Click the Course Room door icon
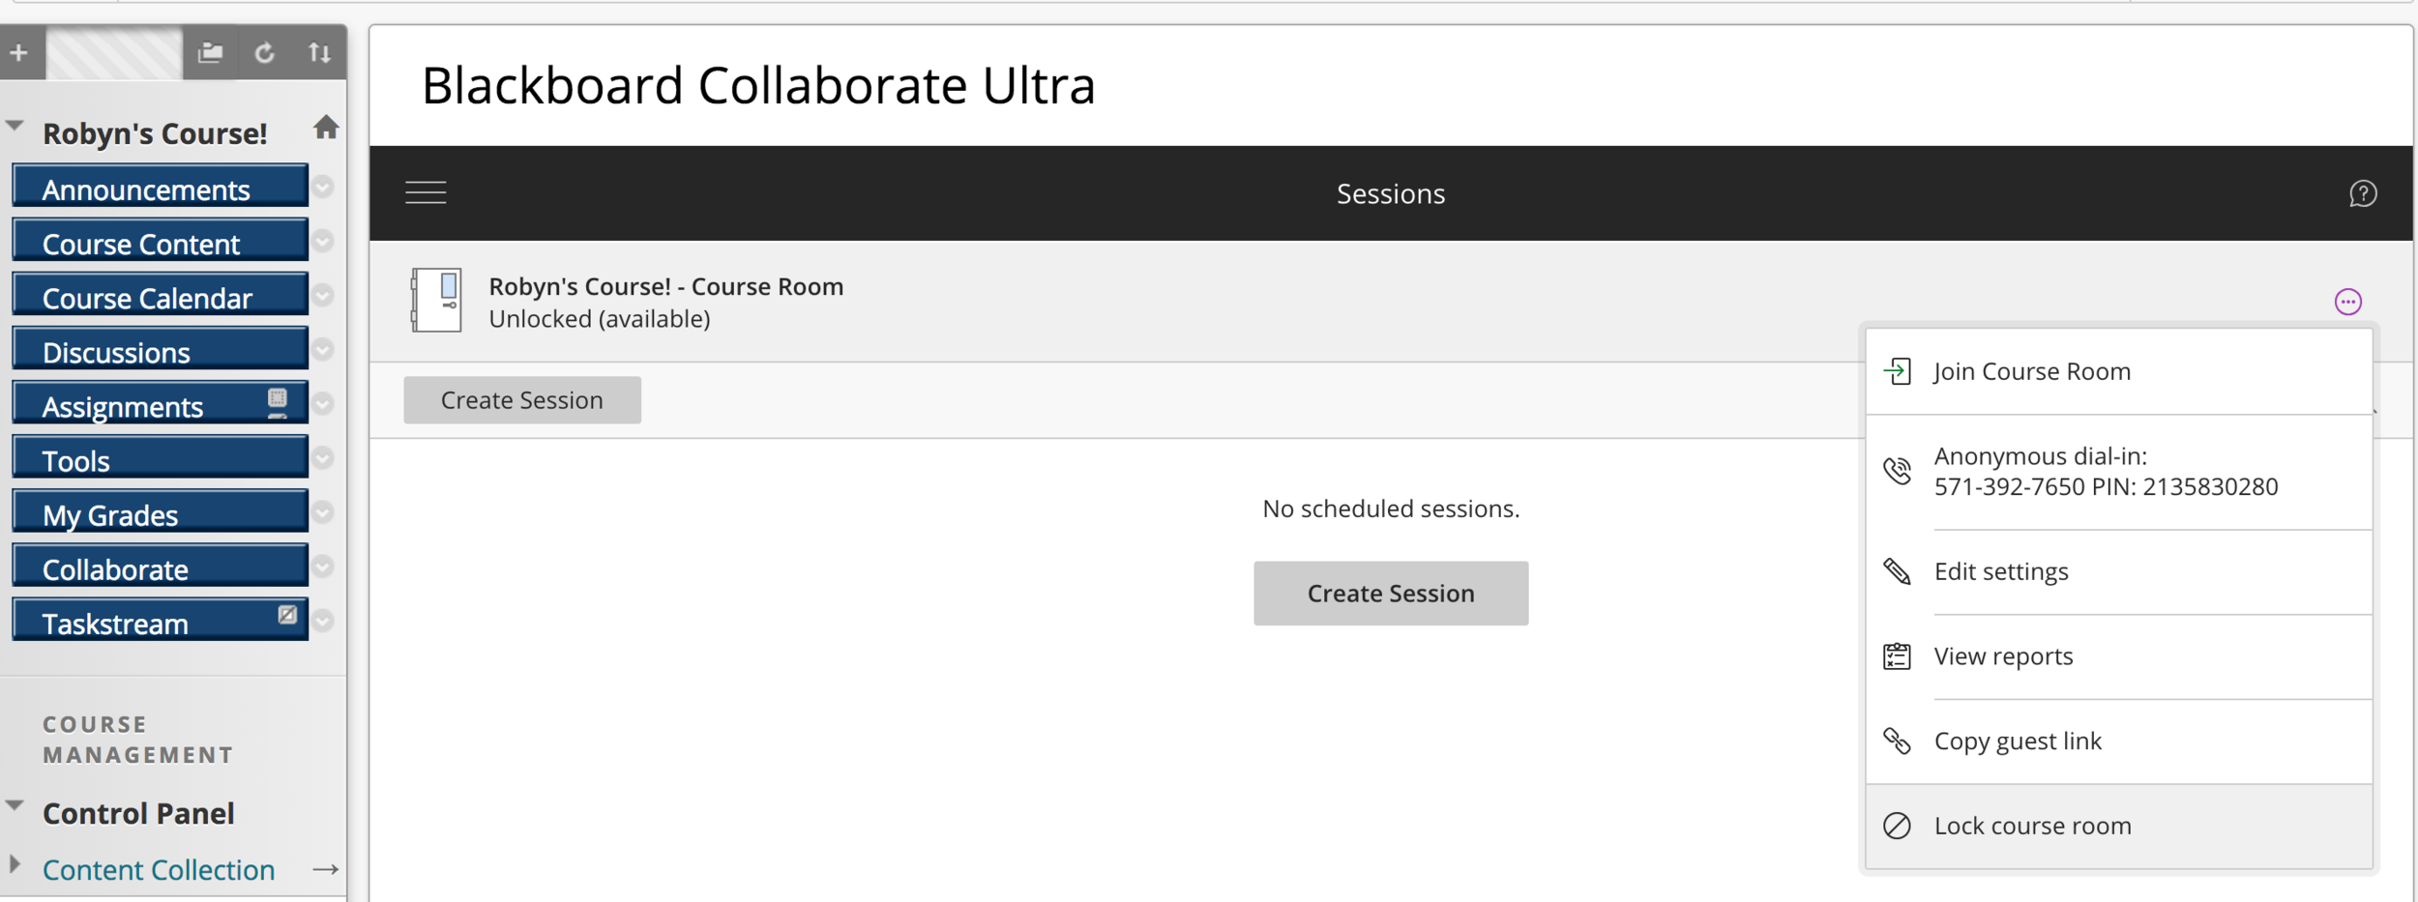2418x902 pixels. pyautogui.click(x=436, y=301)
